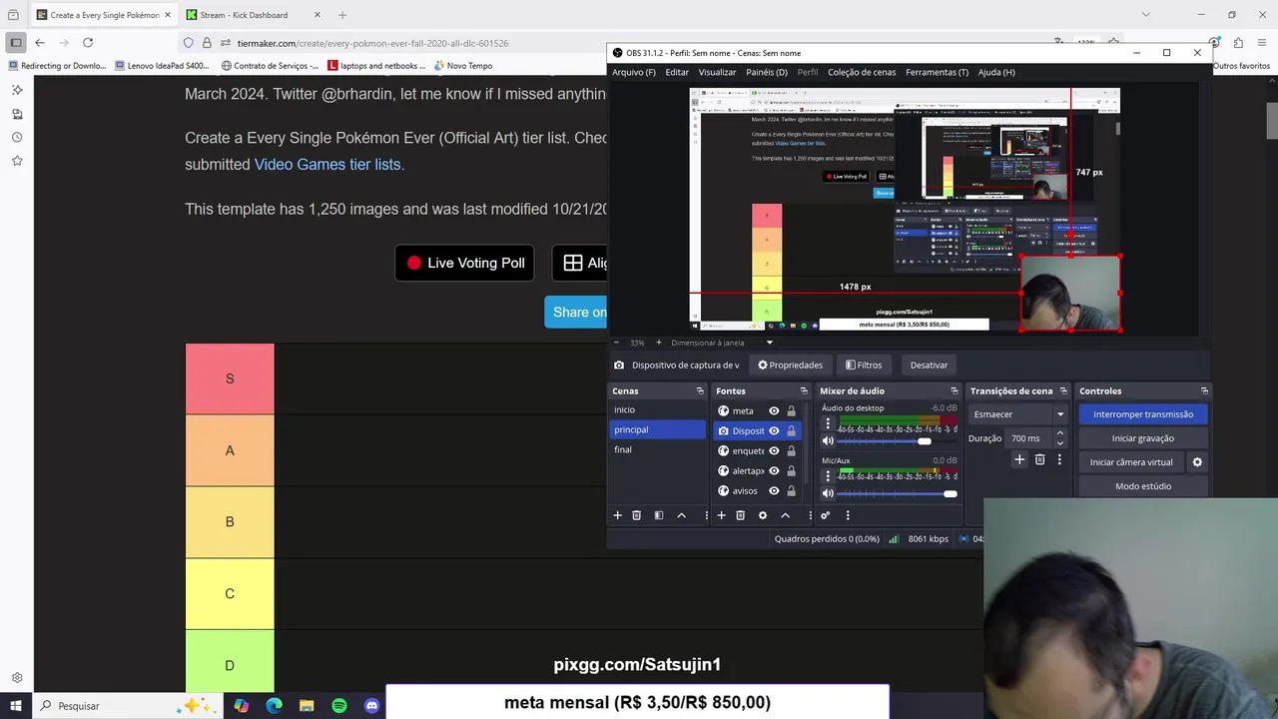Select the S tier color label
Viewport: 1278px width, 719px height.
coord(230,378)
